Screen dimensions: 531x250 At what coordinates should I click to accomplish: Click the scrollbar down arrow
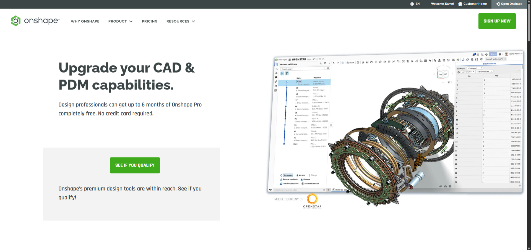click(x=529, y=248)
